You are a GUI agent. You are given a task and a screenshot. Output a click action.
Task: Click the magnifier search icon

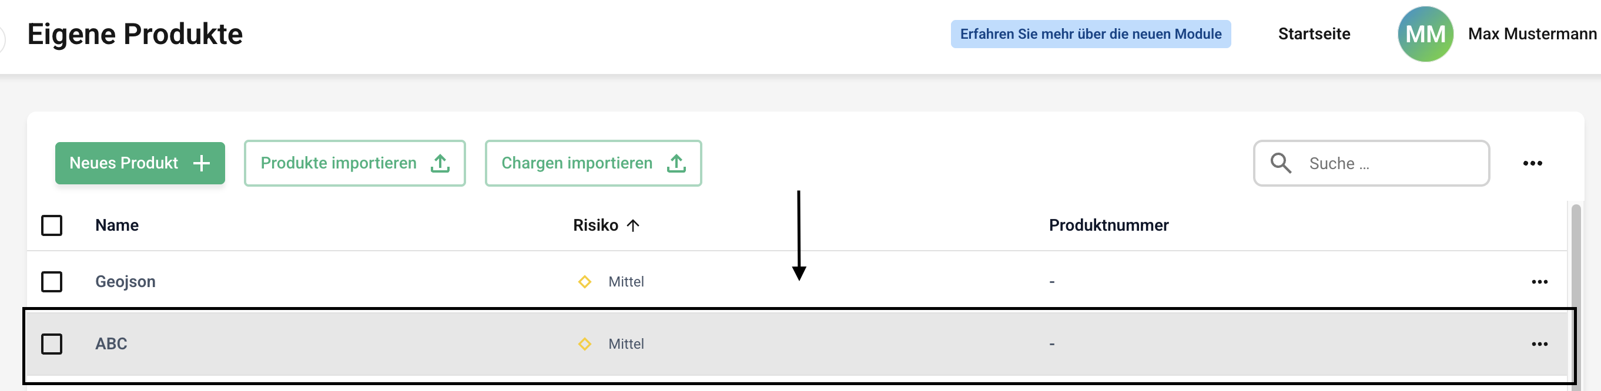[x=1280, y=163]
